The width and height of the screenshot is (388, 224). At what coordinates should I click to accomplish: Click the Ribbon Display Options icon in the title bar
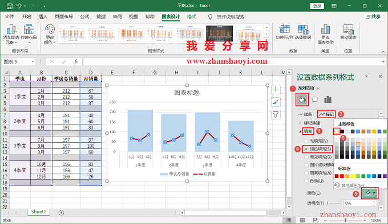(x=334, y=6)
